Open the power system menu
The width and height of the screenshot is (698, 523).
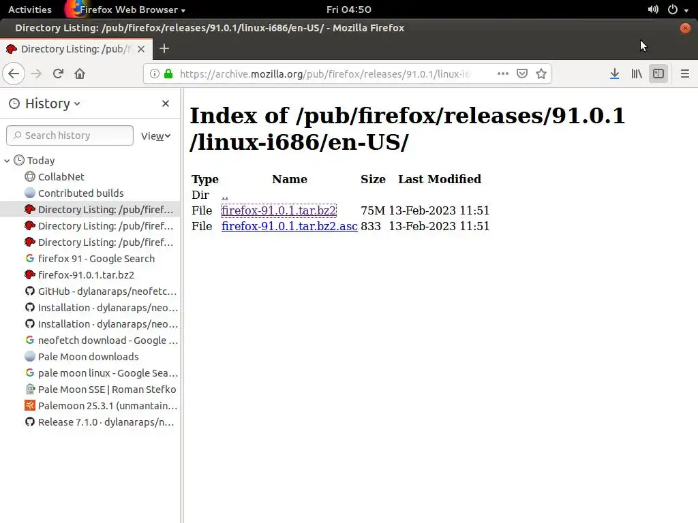(678, 10)
